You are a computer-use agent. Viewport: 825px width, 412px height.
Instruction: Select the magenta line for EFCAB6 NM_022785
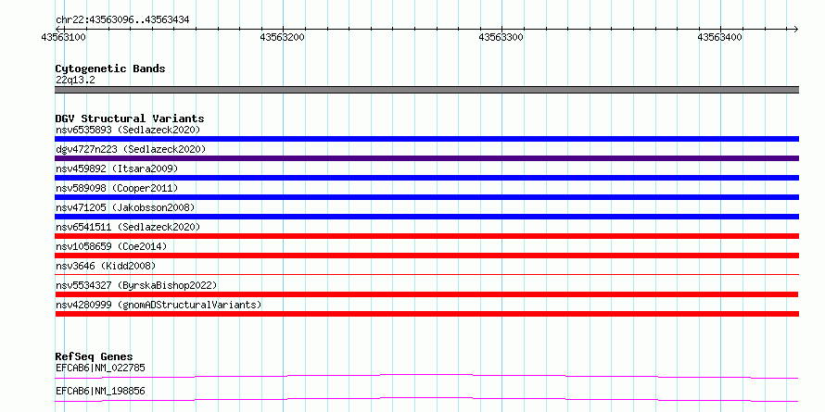point(426,376)
